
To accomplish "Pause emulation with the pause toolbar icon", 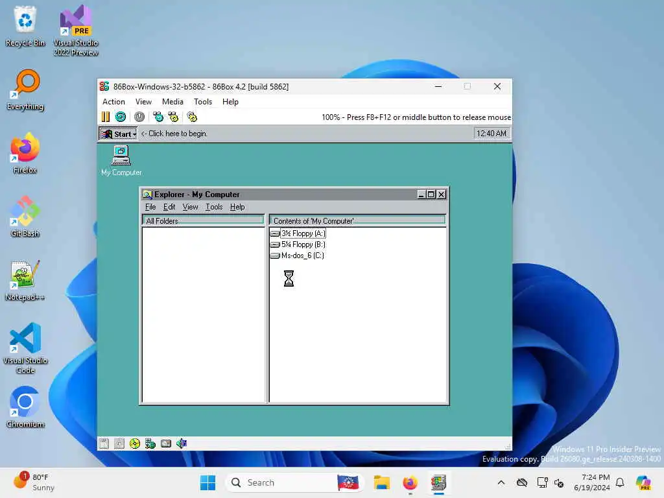I will (x=106, y=117).
